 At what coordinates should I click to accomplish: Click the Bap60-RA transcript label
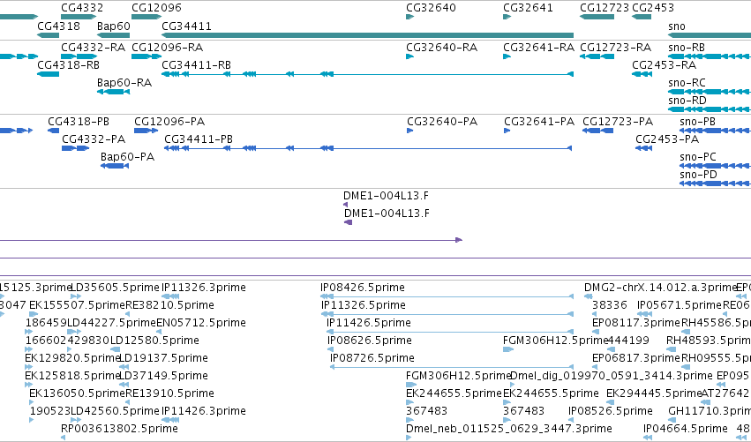(124, 83)
